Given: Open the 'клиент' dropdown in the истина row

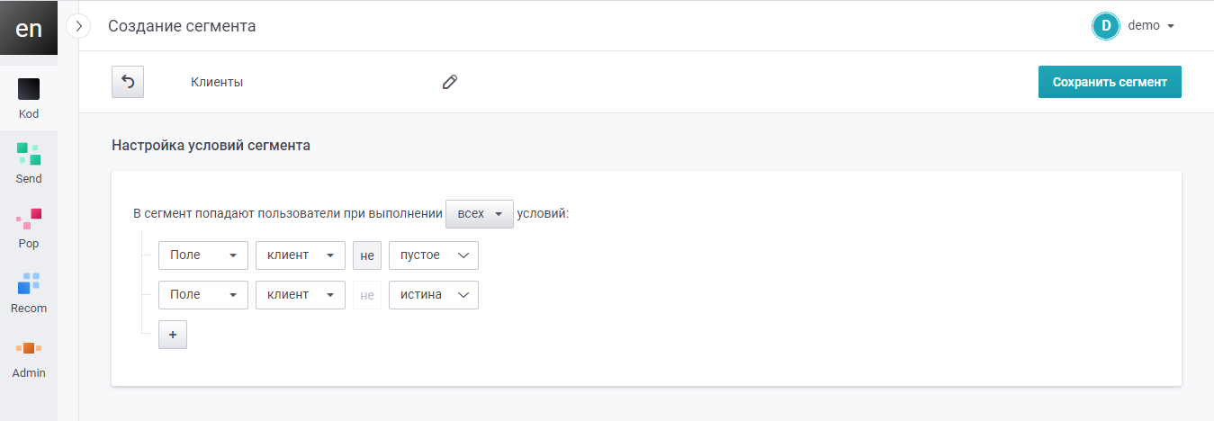Looking at the screenshot, I should 301,295.
